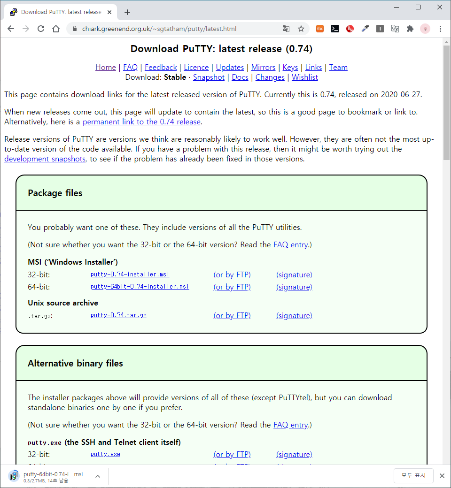Bookmark this page with the star icon
The image size is (451, 488).
[301, 29]
